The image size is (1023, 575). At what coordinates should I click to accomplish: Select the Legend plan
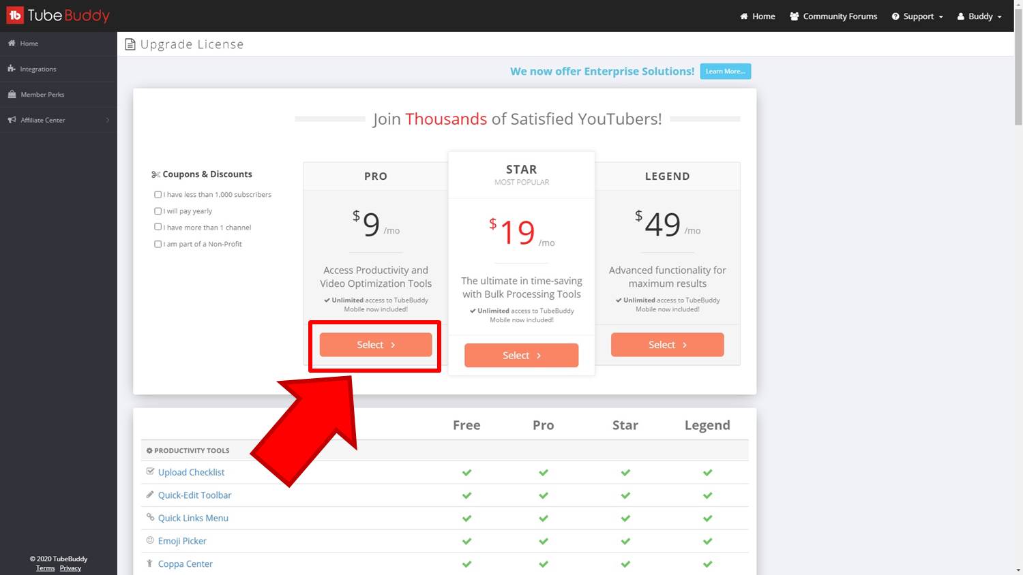click(x=667, y=345)
